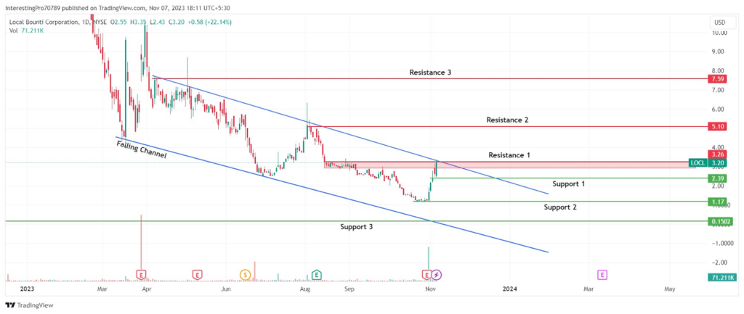
Task: Click the purple lightning bolt event marker
Action: [437, 273]
